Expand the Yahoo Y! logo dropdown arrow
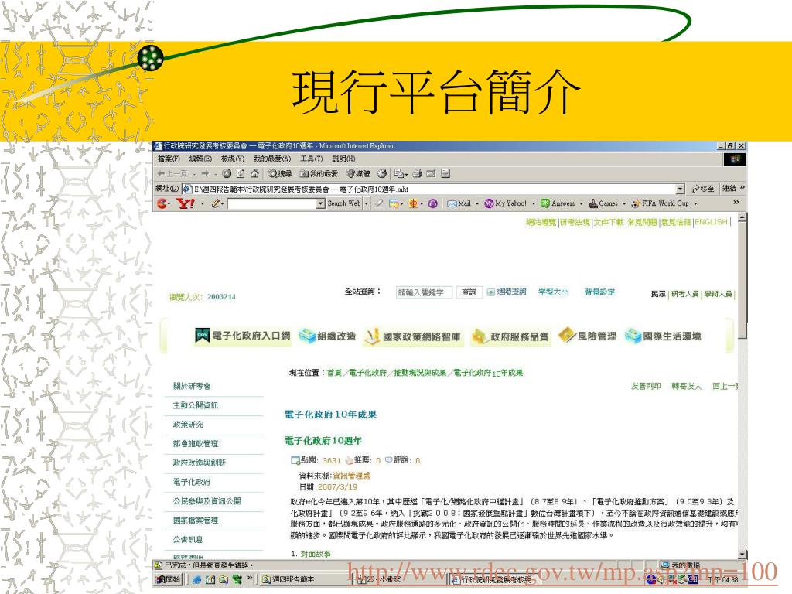This screenshot has width=792, height=594. tap(203, 203)
